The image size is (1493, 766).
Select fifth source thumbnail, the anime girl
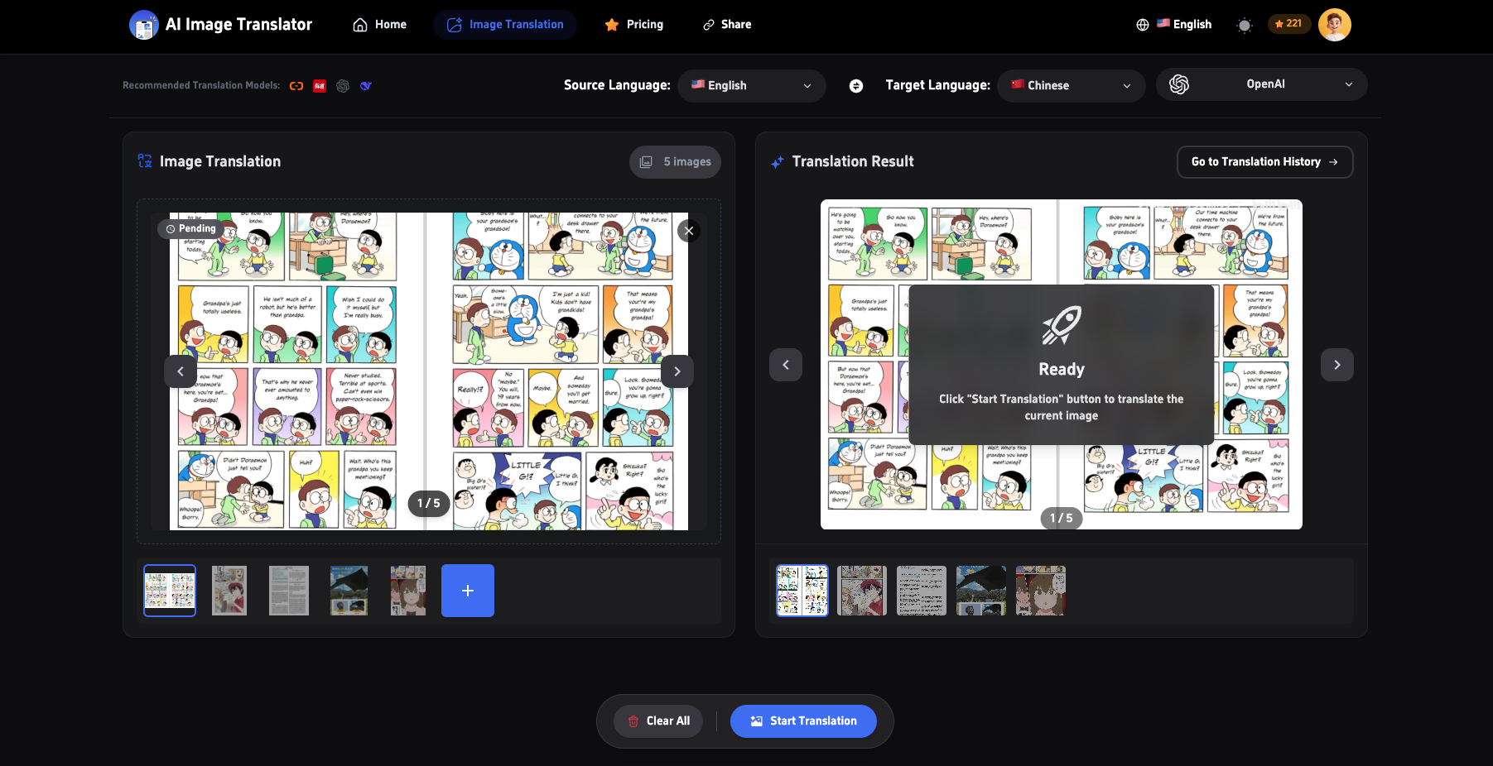pos(408,591)
